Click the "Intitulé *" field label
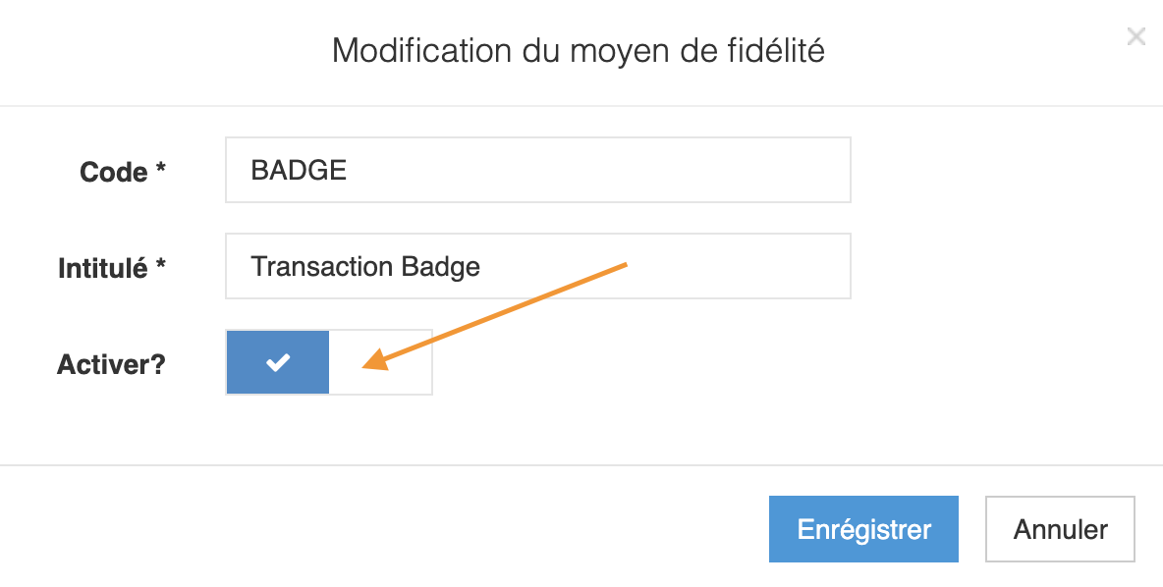The height and width of the screenshot is (587, 1163). [111, 267]
